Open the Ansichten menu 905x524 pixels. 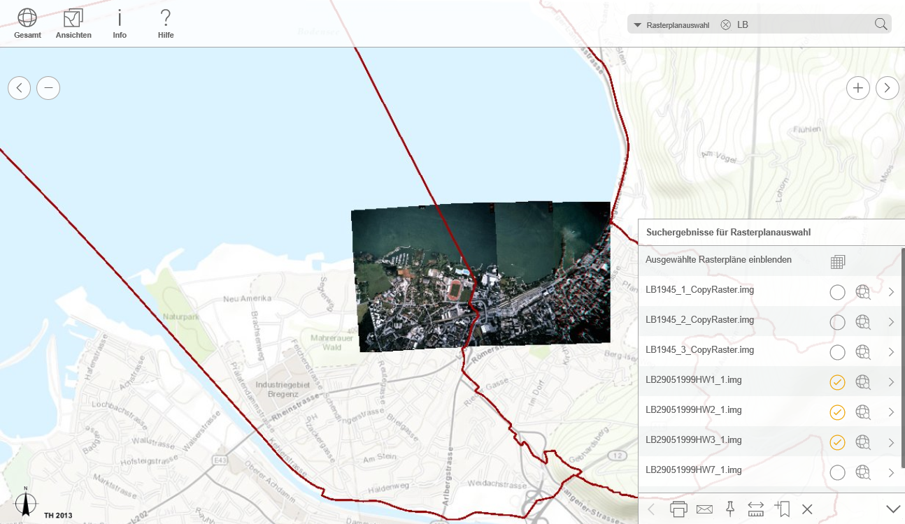click(x=73, y=24)
